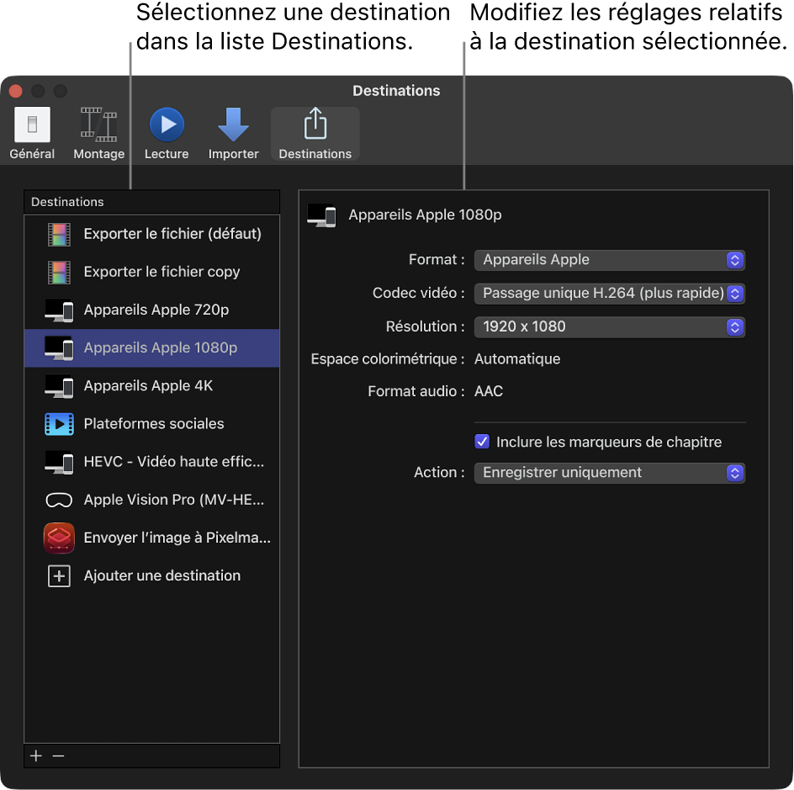Click the AAC audio format value
This screenshot has height=790, width=794.
[x=489, y=391]
